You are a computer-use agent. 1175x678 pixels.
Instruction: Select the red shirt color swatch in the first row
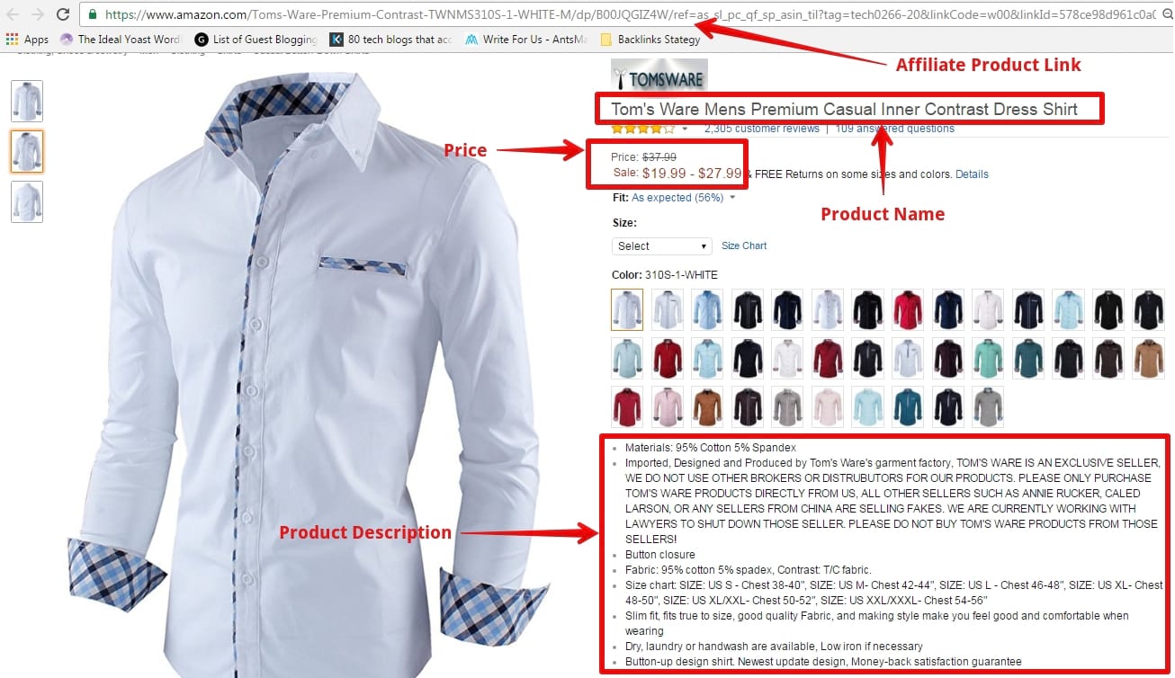tap(909, 309)
